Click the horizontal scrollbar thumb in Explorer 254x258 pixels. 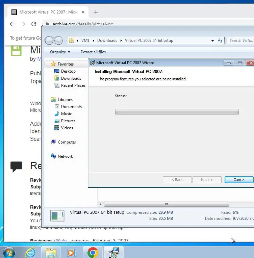tap(167, 204)
